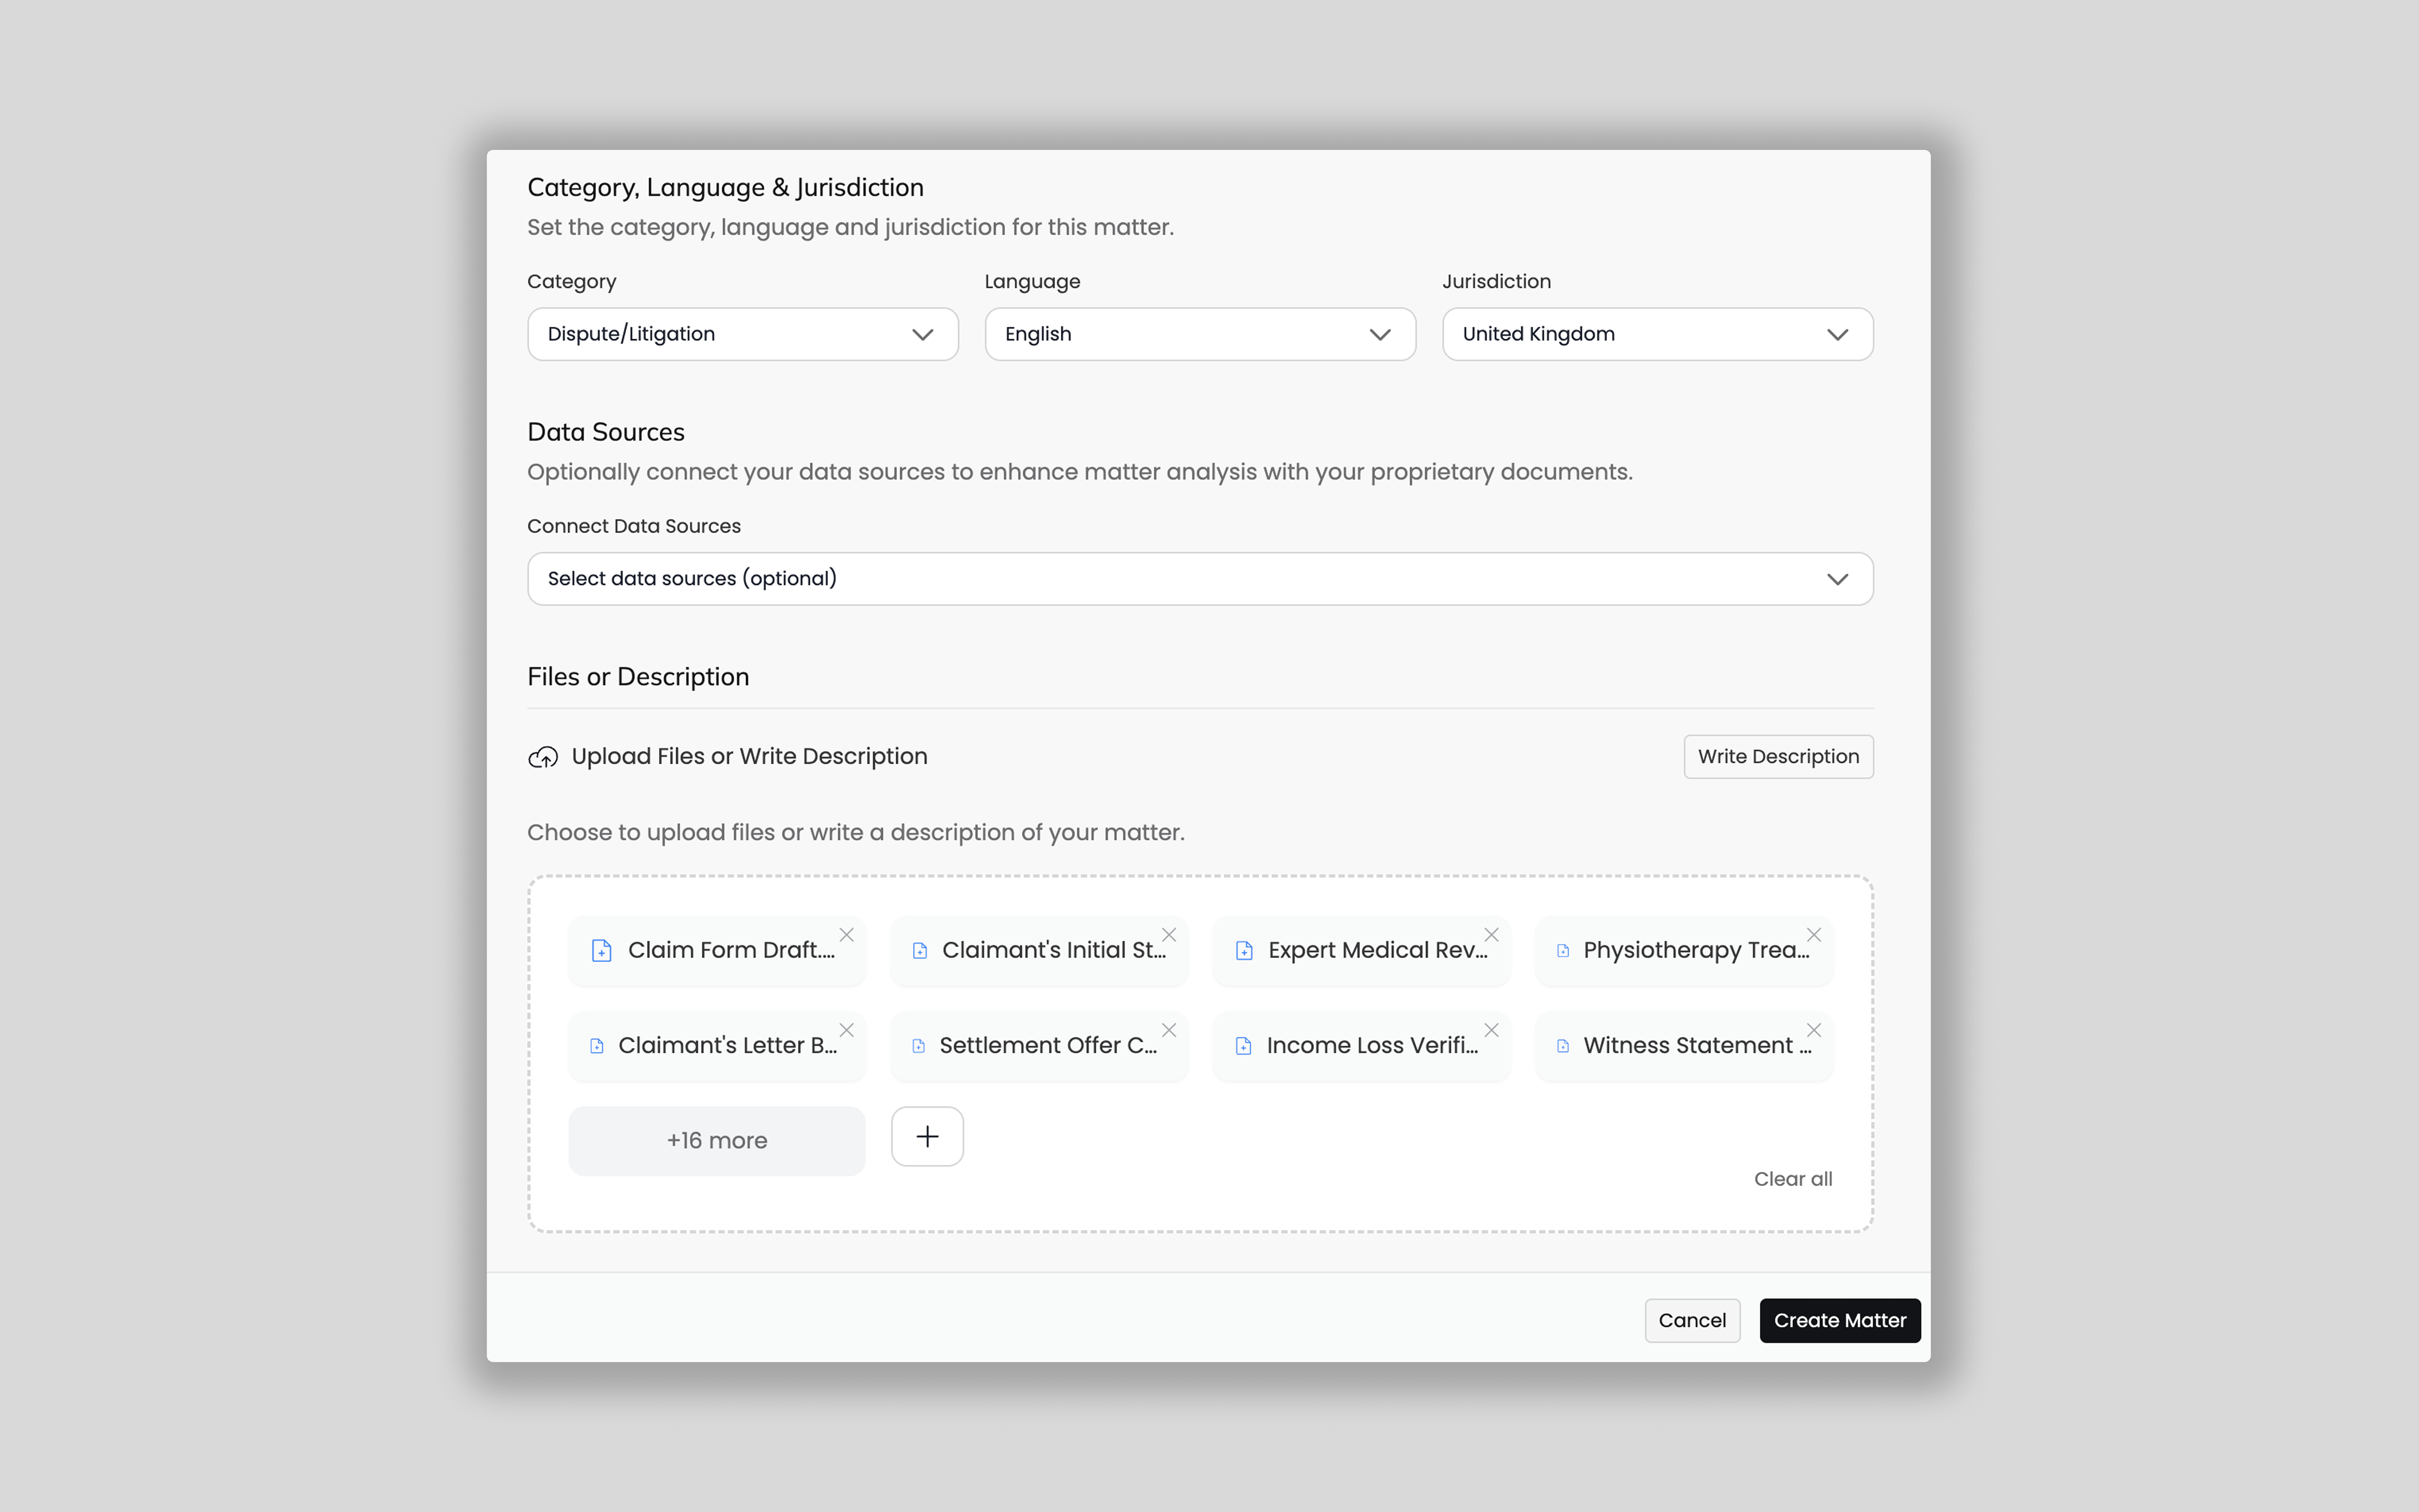This screenshot has height=1512, width=2419.
Task: Remove Claimant's Letter B... file chip
Action: pyautogui.click(x=847, y=1030)
